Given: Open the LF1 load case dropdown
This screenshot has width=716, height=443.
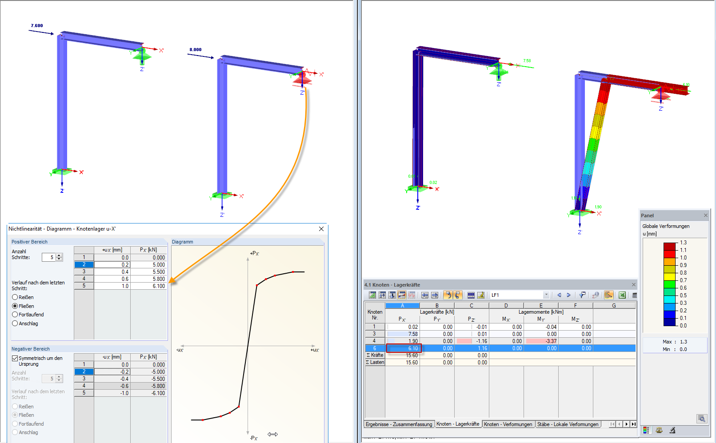Looking at the screenshot, I should 546,295.
